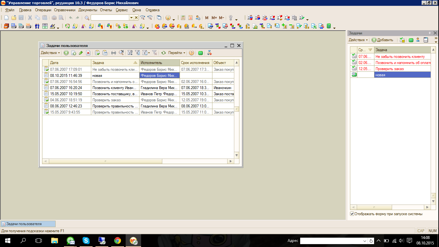Toggle 'Отображать форму при запуске системы' checkbox
Screen dimensions: 439x247
point(352,214)
